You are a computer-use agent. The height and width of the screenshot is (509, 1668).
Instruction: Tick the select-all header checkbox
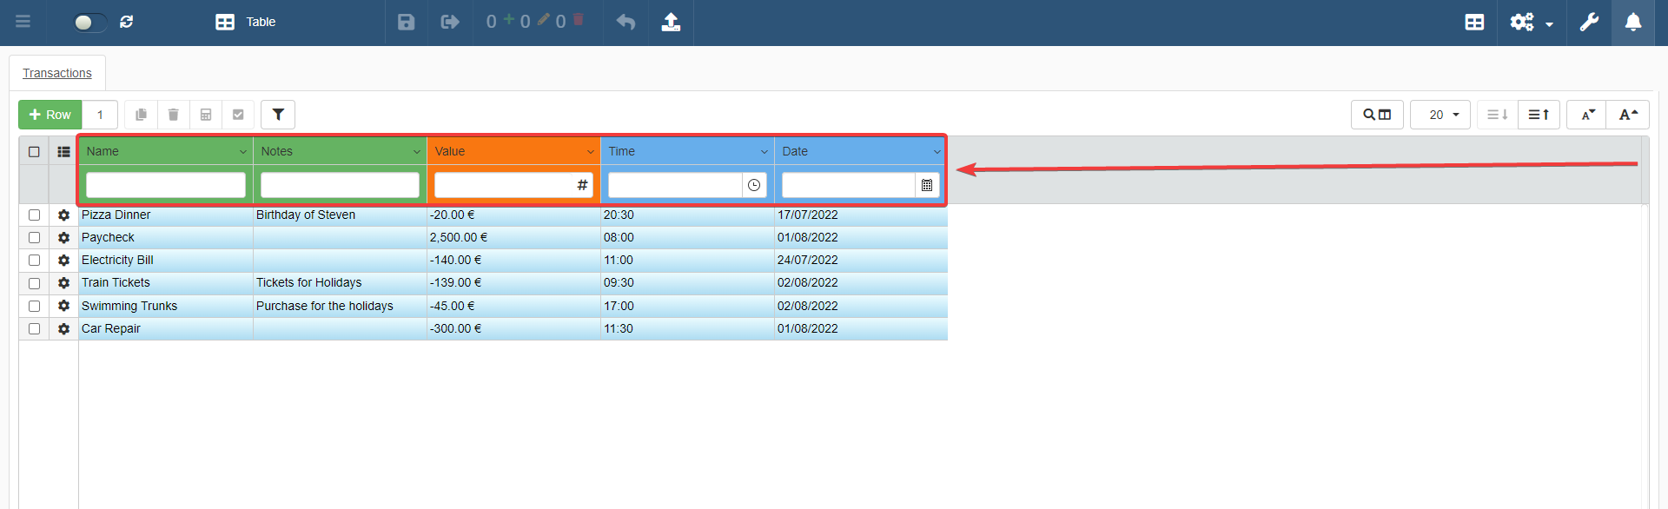point(35,151)
